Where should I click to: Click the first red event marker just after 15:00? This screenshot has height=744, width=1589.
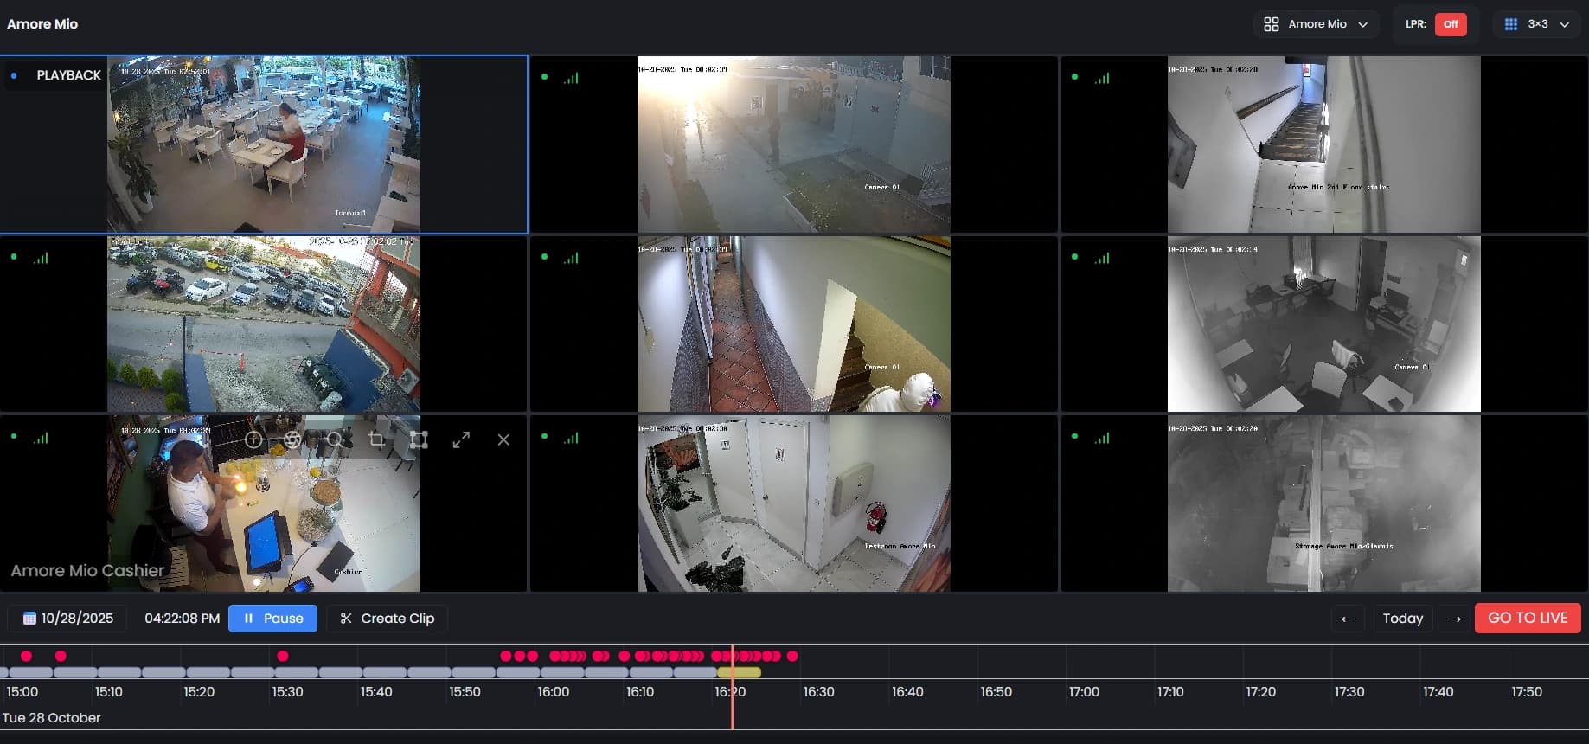pos(26,656)
